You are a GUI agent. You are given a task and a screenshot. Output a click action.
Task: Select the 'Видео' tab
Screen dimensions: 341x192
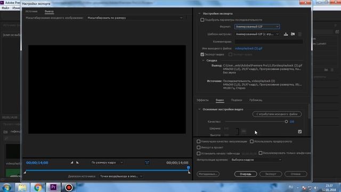tap(220, 100)
